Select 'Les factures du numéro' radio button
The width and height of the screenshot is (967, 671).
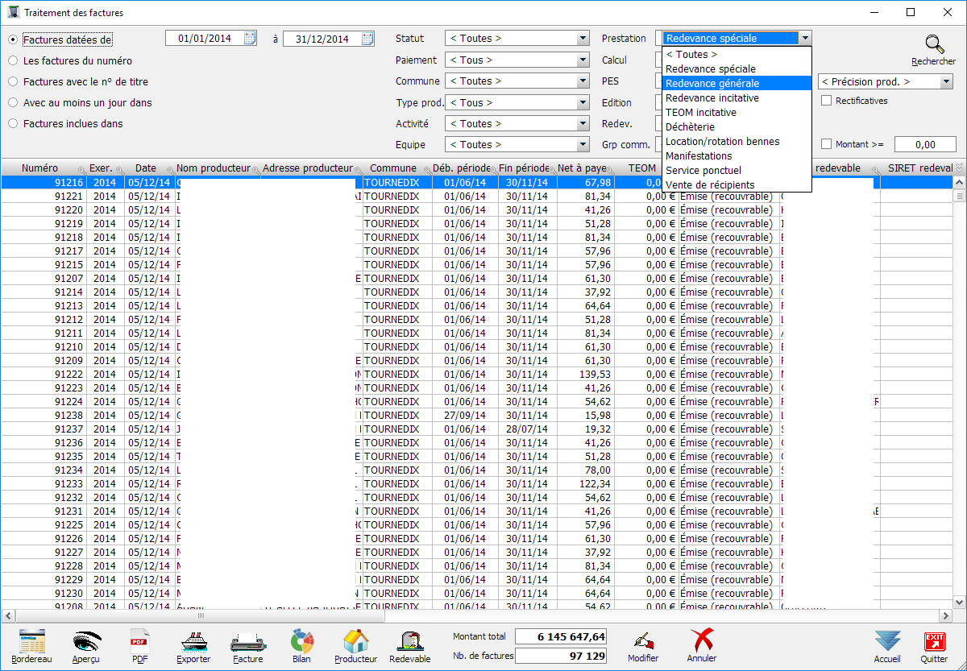13,60
